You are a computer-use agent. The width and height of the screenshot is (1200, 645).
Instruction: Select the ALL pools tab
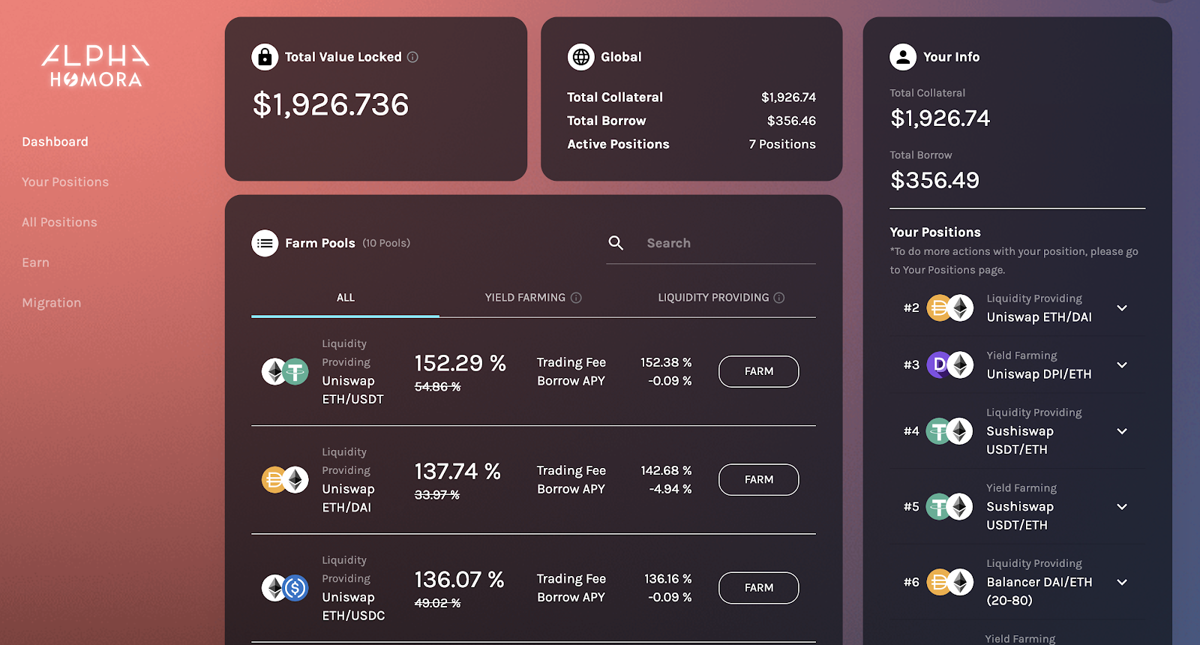[346, 298]
